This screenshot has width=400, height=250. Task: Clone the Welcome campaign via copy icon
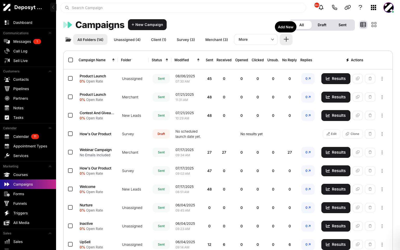pyautogui.click(x=358, y=189)
